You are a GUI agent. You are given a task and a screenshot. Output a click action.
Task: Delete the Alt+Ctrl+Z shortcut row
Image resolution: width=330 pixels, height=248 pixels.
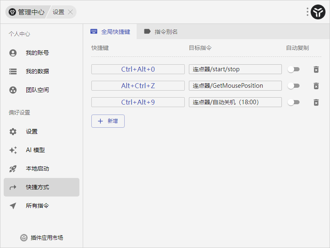[316, 86]
